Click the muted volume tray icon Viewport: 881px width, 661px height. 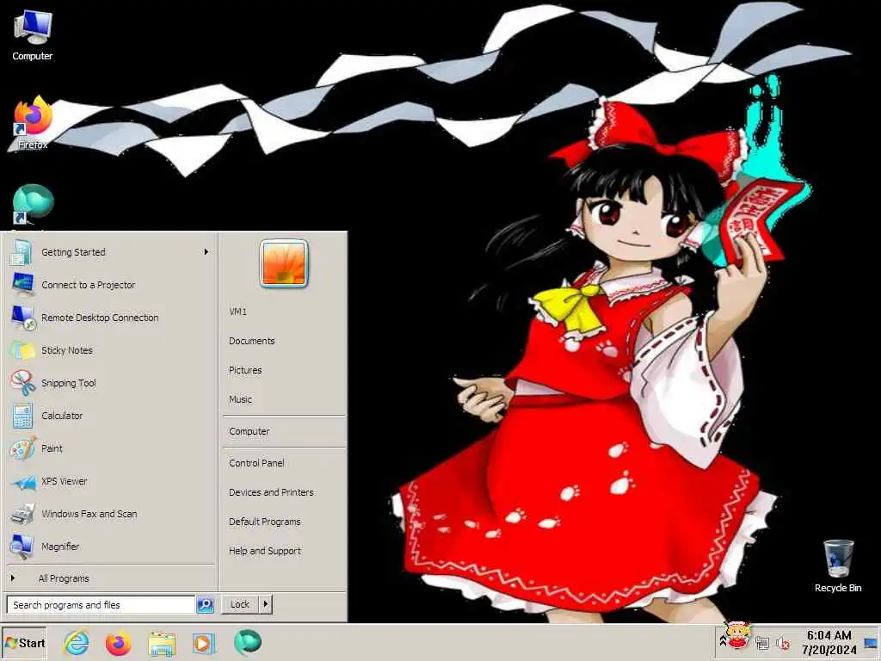coord(782,642)
